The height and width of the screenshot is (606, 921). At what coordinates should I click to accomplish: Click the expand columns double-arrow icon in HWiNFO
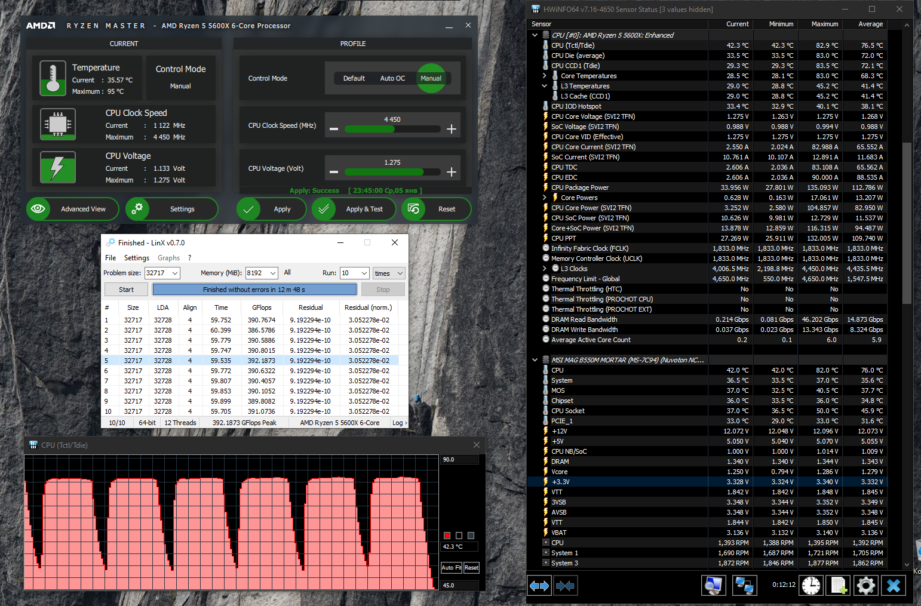coord(539,586)
